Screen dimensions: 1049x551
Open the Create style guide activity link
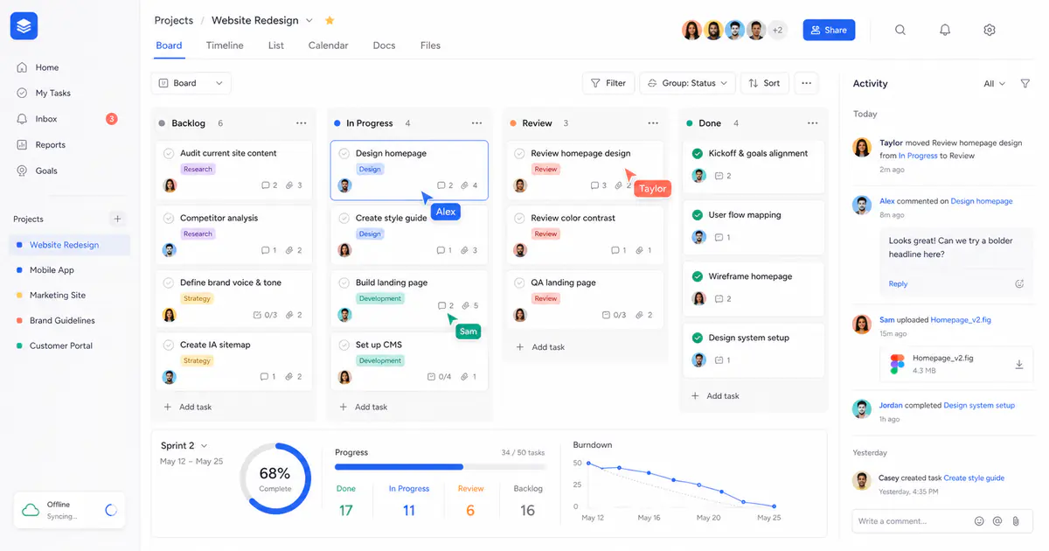974,478
